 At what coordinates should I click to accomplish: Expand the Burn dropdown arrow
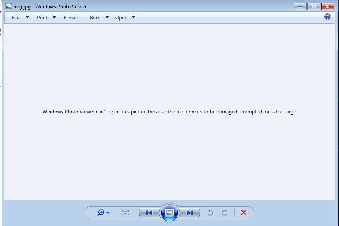coord(107,17)
